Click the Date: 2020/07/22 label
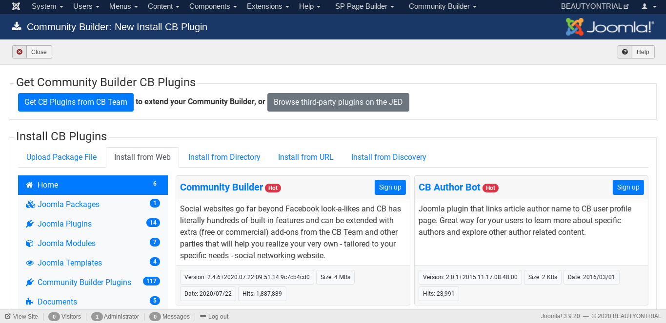 click(208, 294)
